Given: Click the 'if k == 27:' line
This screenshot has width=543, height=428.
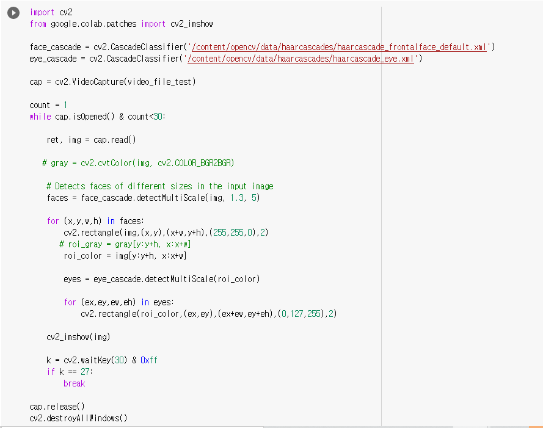Looking at the screenshot, I should pyautogui.click(x=70, y=372).
